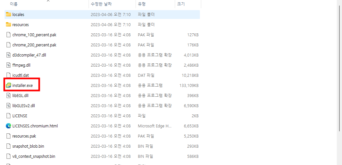Screen dimensions: 342x165
Task: Click the DAT 파일 type of icudtl.dat
Action: click(146, 75)
